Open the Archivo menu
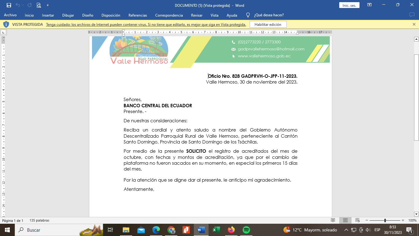419x236 pixels. pos(10,15)
